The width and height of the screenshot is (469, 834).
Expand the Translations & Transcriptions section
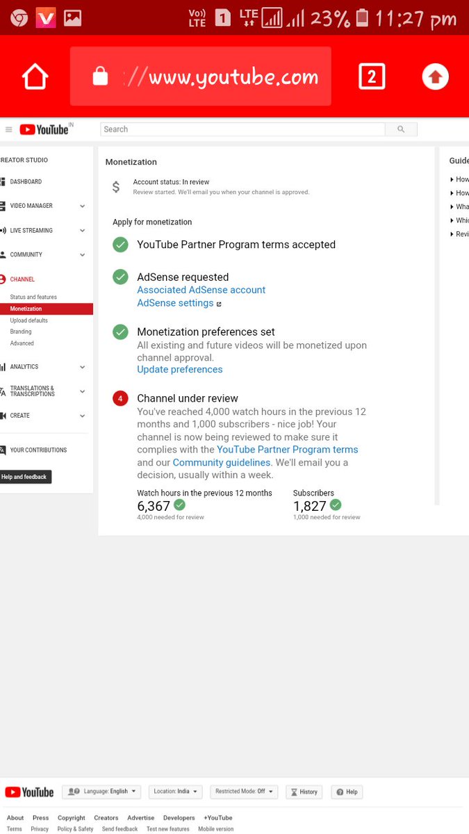83,391
